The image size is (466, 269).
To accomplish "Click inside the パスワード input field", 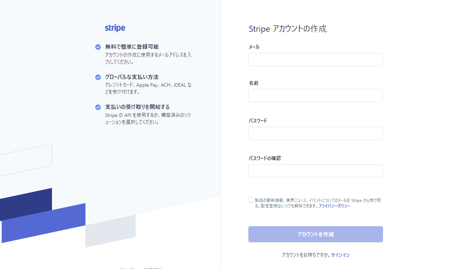I will 315,133.
